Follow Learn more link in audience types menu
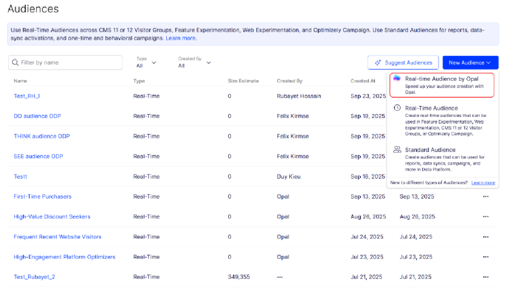The width and height of the screenshot is (505, 289). tap(483, 183)
